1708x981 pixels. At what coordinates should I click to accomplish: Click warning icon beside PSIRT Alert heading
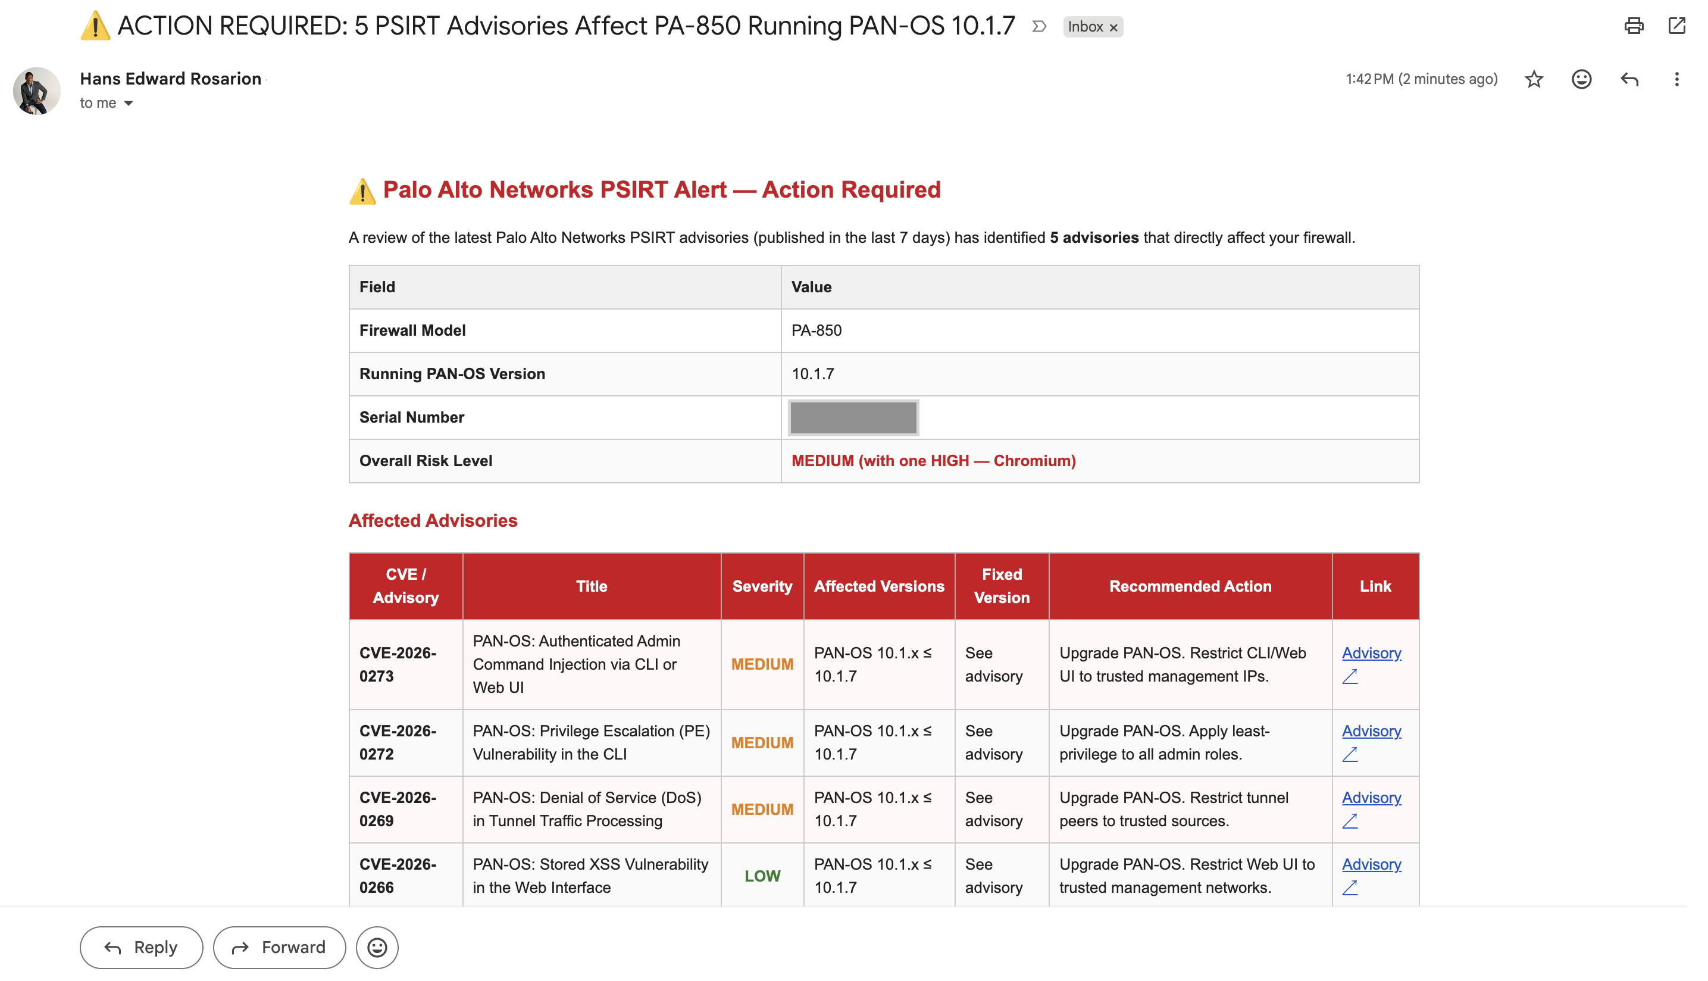point(362,191)
